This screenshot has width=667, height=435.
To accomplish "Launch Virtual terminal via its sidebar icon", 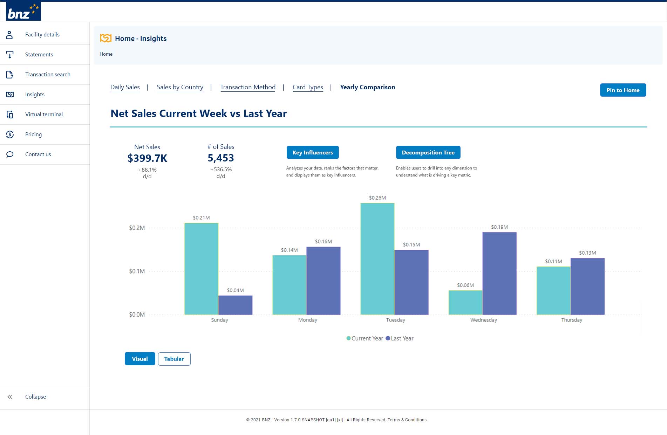I will 9,114.
